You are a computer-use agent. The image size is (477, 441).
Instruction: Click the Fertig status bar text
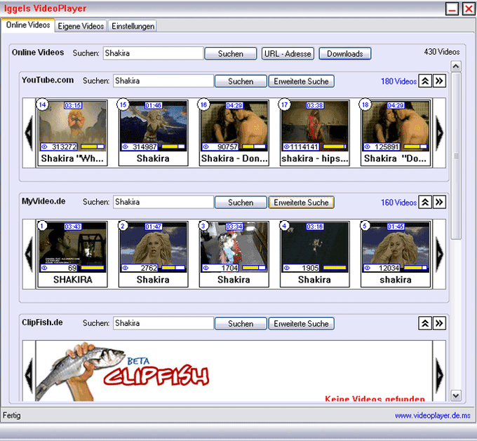[x=12, y=415]
